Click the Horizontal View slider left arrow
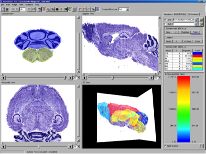This screenshot has width=206, height=154. (x=3, y=147)
